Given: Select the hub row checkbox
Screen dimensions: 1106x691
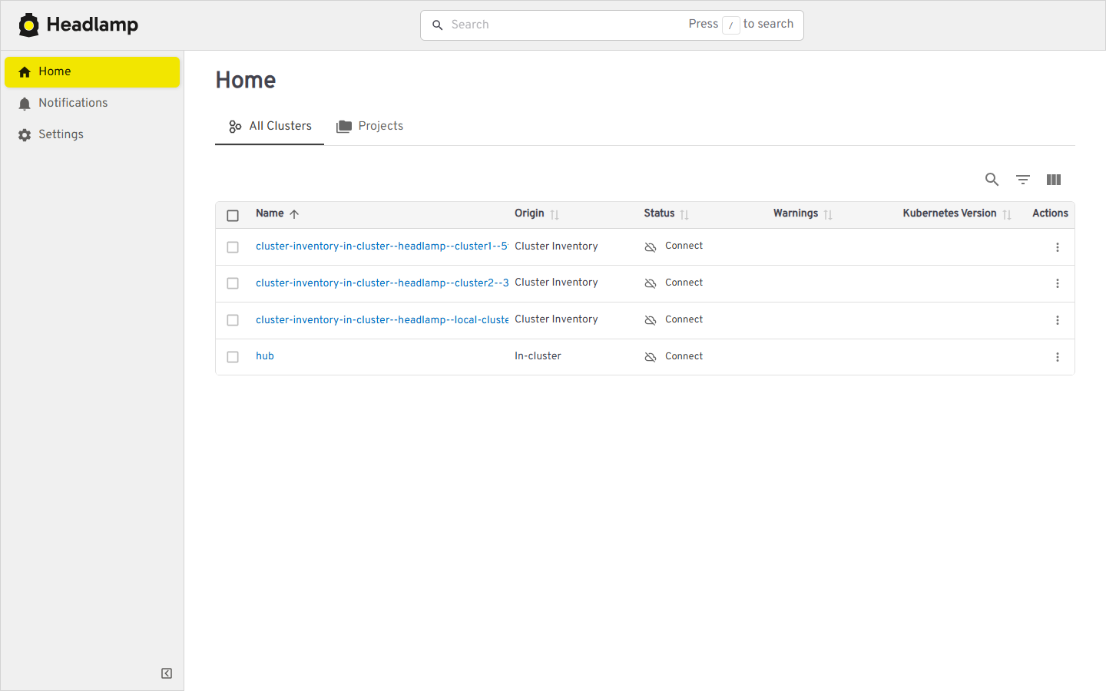Looking at the screenshot, I should click(x=233, y=357).
